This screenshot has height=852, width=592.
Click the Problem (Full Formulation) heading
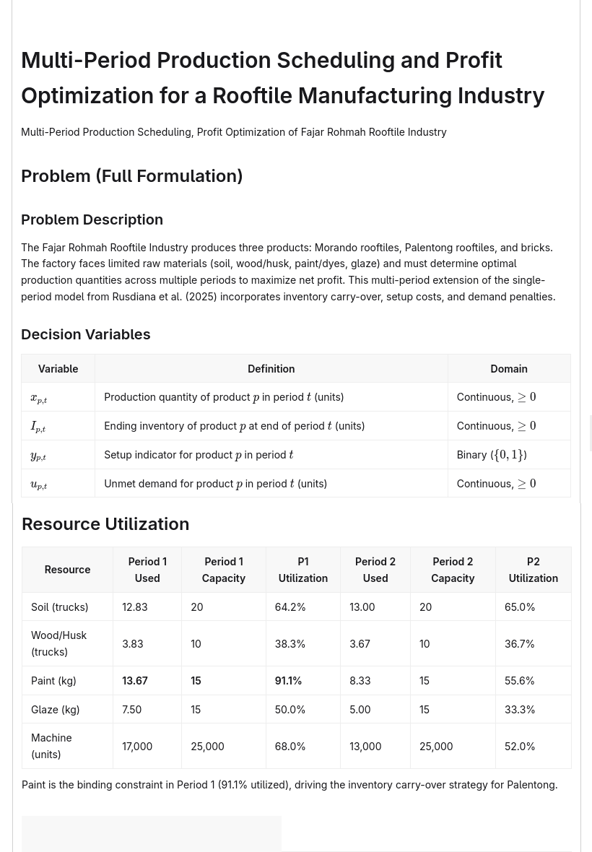pyautogui.click(x=131, y=176)
